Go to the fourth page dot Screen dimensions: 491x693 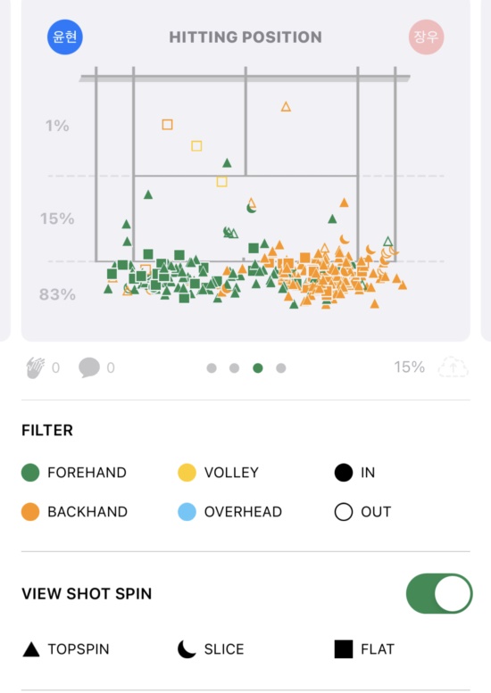(x=281, y=368)
